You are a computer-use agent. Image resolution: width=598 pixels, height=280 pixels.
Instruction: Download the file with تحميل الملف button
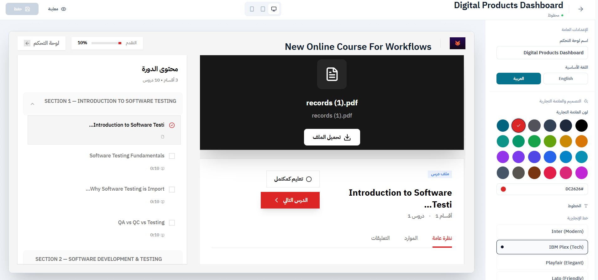tap(332, 137)
